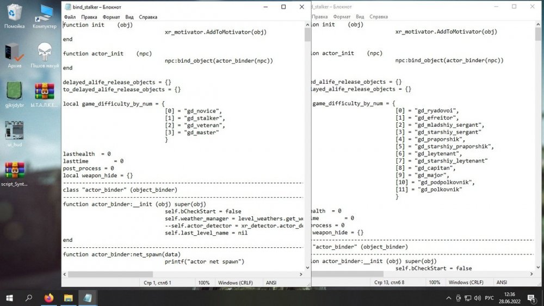Open Правка menu in left Notepad
The width and height of the screenshot is (544, 306).
coord(89,17)
